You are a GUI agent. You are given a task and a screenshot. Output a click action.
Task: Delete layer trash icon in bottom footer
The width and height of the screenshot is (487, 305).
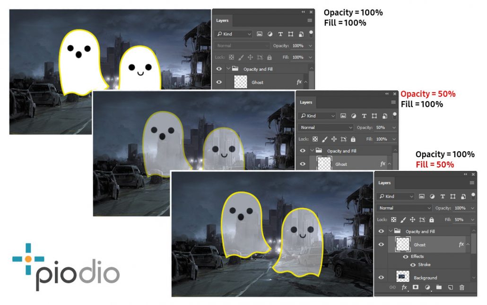click(462, 288)
